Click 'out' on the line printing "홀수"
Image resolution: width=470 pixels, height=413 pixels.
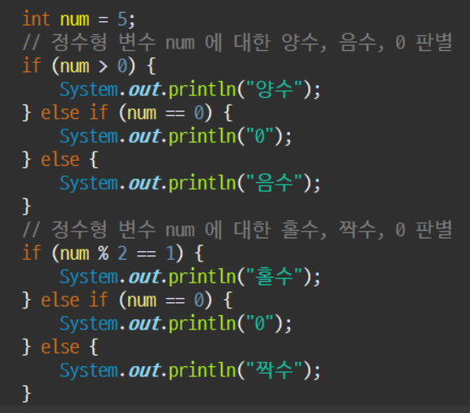[145, 277]
